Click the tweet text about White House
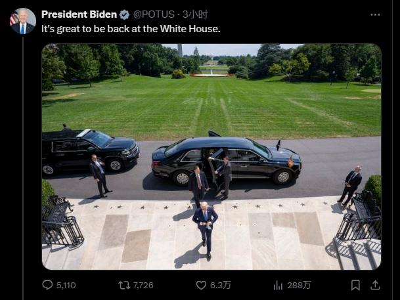 [x=131, y=29]
